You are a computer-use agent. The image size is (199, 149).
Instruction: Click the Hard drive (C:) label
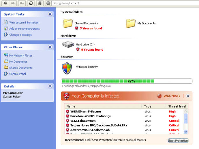pyautogui.click(x=85, y=44)
